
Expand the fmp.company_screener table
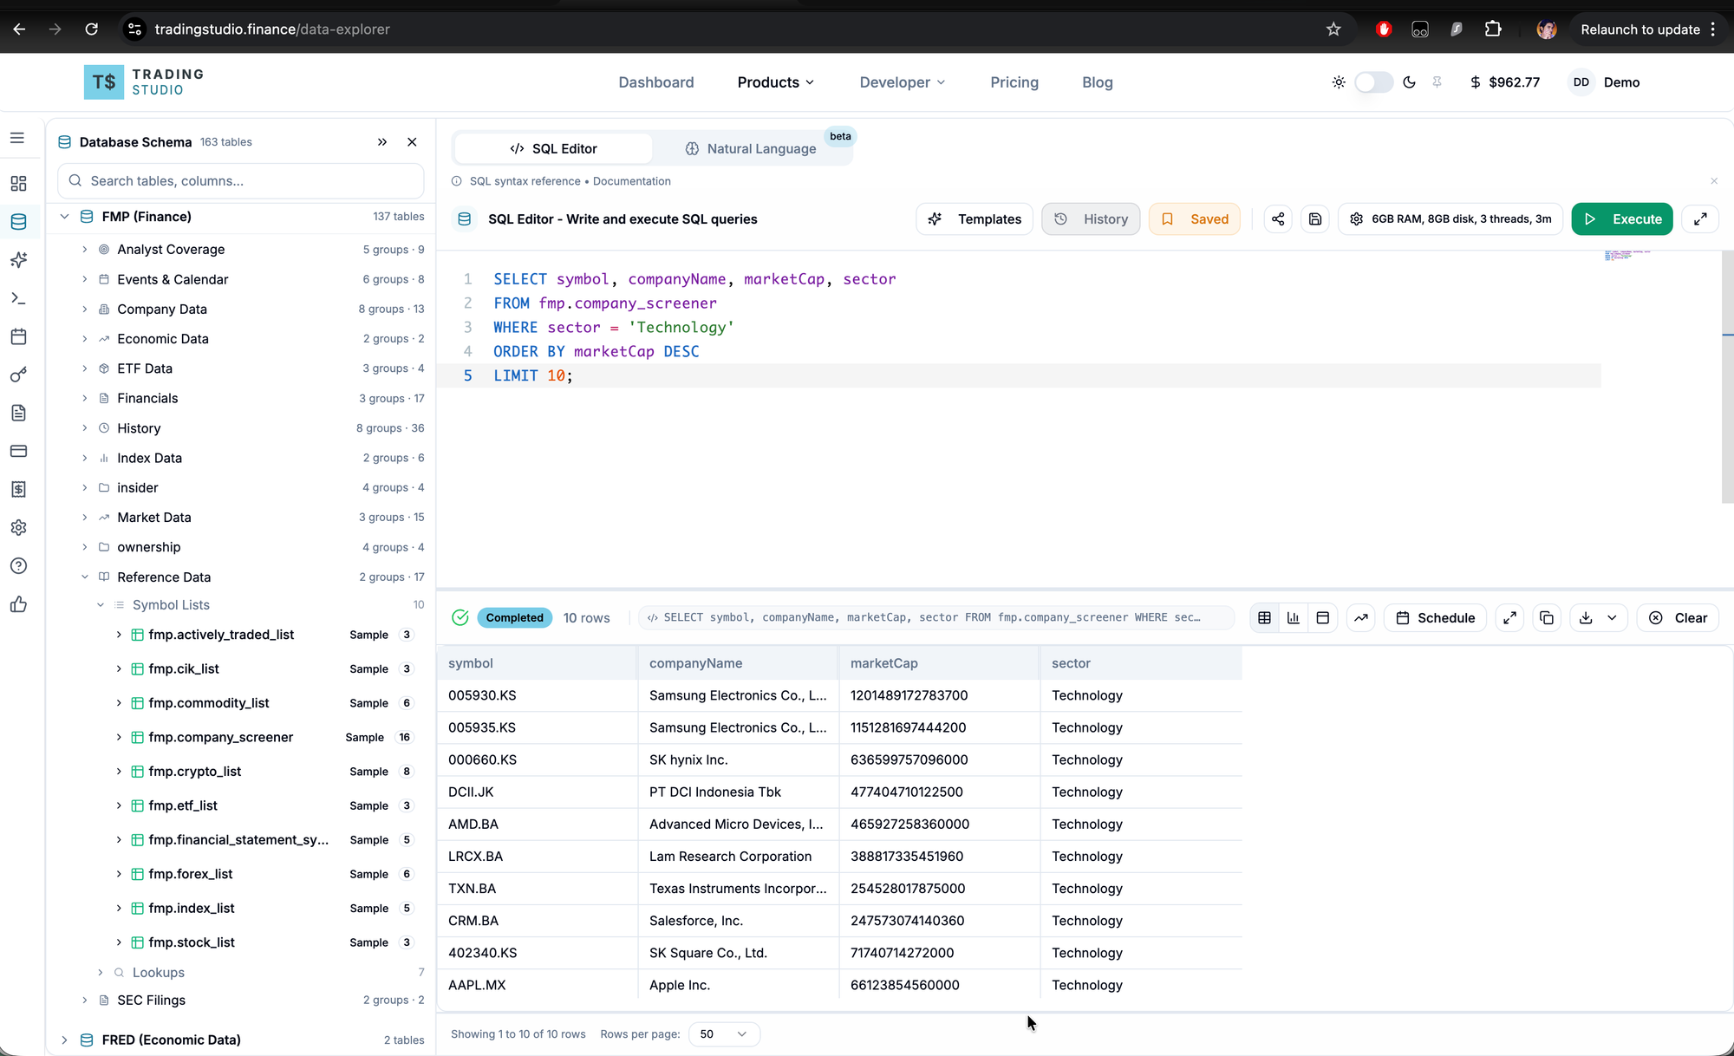(x=119, y=738)
